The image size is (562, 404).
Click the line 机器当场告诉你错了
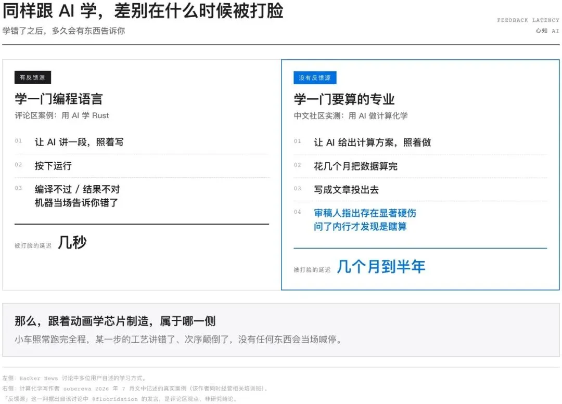click(x=76, y=203)
